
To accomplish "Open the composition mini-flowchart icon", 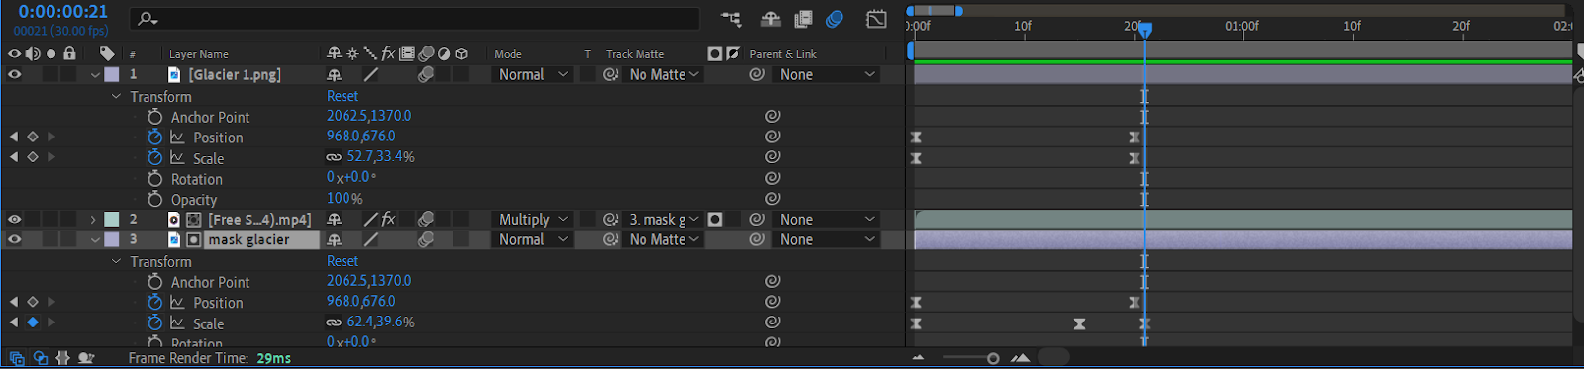I will 731,19.
